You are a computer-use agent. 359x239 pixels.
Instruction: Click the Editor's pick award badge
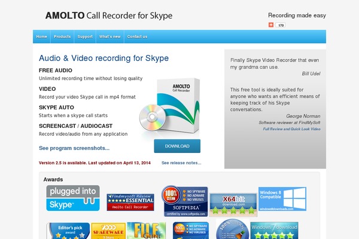(68, 231)
